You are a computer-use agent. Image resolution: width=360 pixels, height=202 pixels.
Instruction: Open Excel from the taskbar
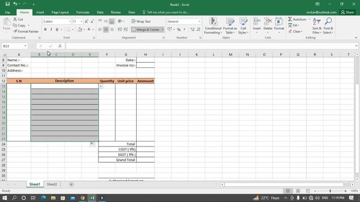coord(92,198)
